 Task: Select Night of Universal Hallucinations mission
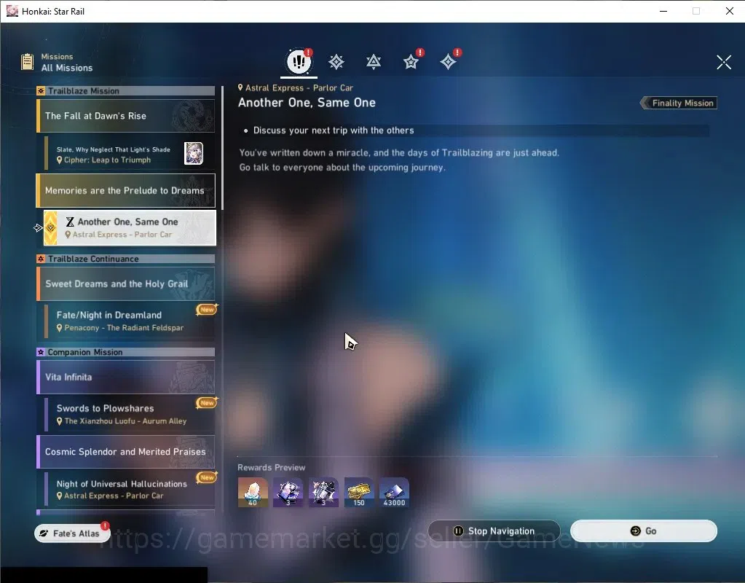pos(129,489)
